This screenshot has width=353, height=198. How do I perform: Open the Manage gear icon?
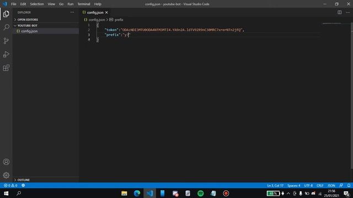6,175
